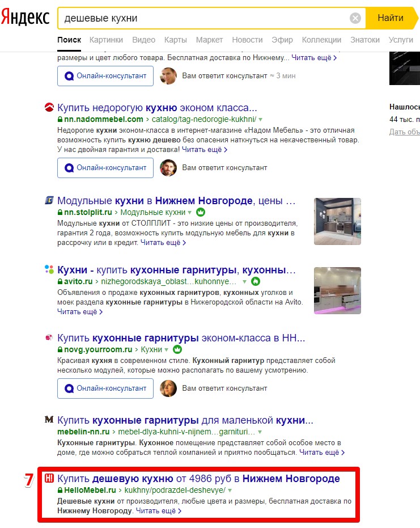Image resolution: width=420 pixels, height=528 pixels.
Task: Click the Яндекс logo
Action: click(x=26, y=17)
